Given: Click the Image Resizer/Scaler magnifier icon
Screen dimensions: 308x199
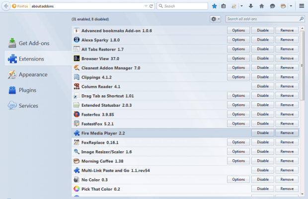Looking at the screenshot, I should pos(77,151).
